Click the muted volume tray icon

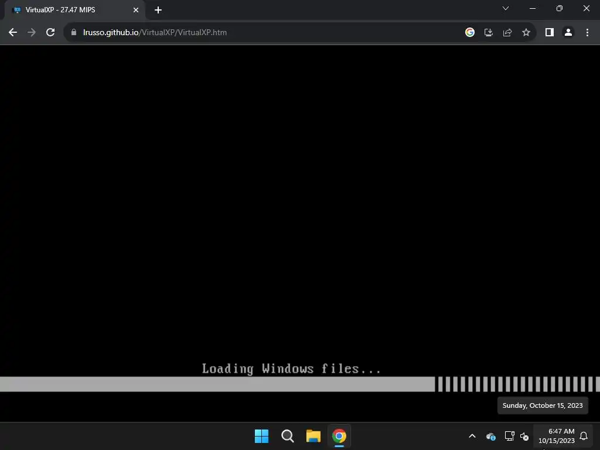pyautogui.click(x=524, y=436)
